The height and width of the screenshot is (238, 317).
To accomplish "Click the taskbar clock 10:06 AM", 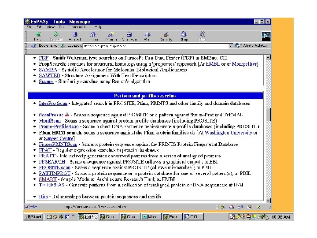I will (x=281, y=217).
